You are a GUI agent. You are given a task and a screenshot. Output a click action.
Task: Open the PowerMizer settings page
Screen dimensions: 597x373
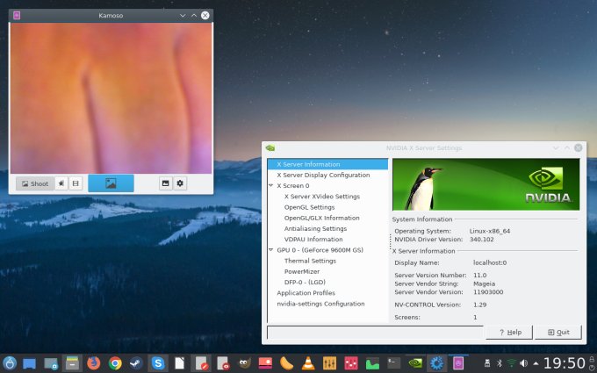click(302, 271)
